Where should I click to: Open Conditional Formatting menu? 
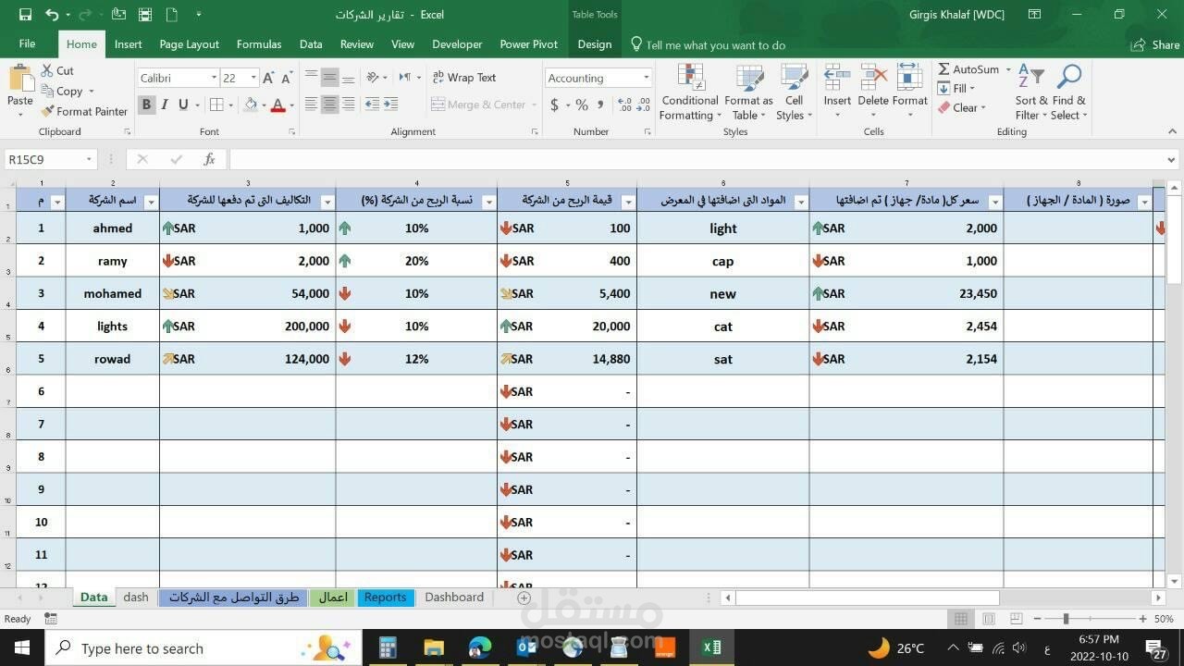click(x=690, y=92)
